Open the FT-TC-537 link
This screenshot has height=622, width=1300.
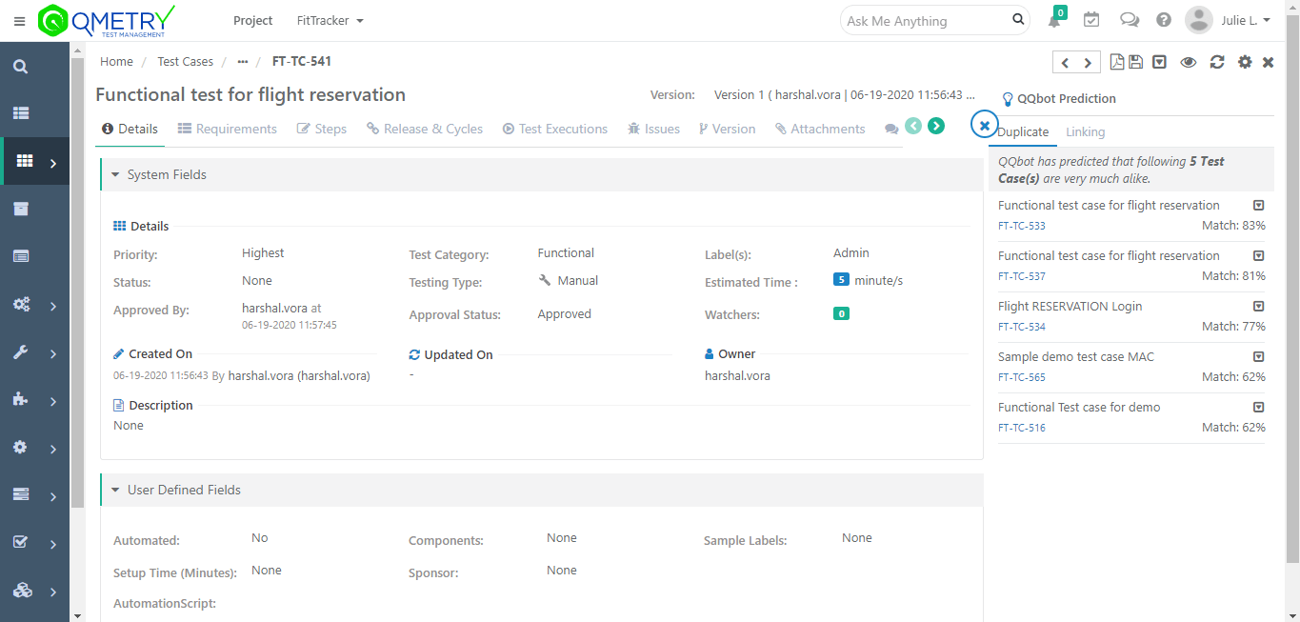[x=1022, y=277]
